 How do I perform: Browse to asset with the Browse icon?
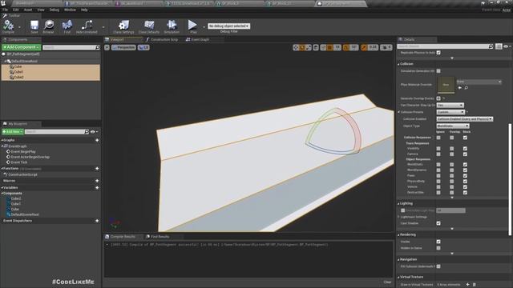pos(49,25)
